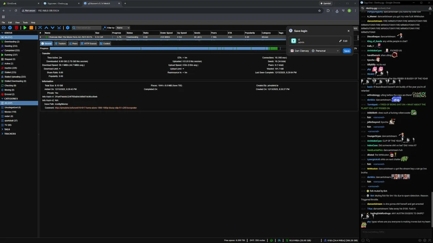This screenshot has height=243, width=433.
Task: Open a new Chrome tab
Action: (125, 3)
